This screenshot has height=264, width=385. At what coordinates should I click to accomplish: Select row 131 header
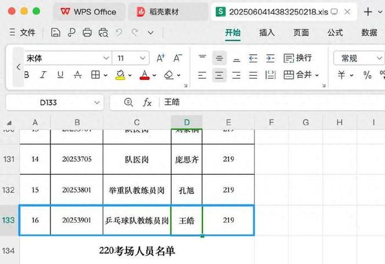tap(10, 159)
